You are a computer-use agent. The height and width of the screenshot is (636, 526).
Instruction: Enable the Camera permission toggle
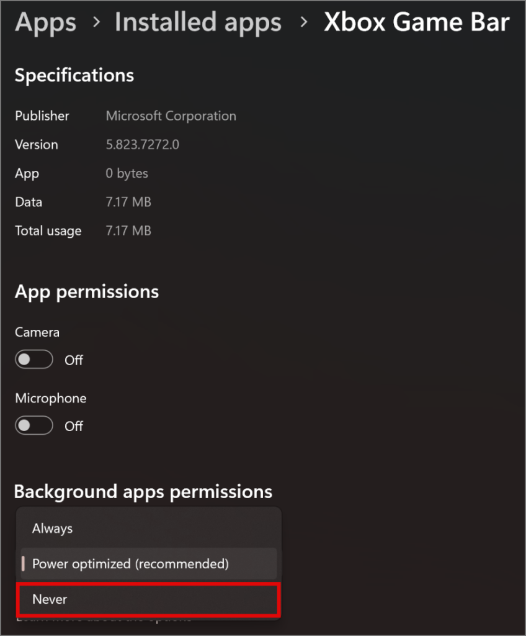point(33,360)
